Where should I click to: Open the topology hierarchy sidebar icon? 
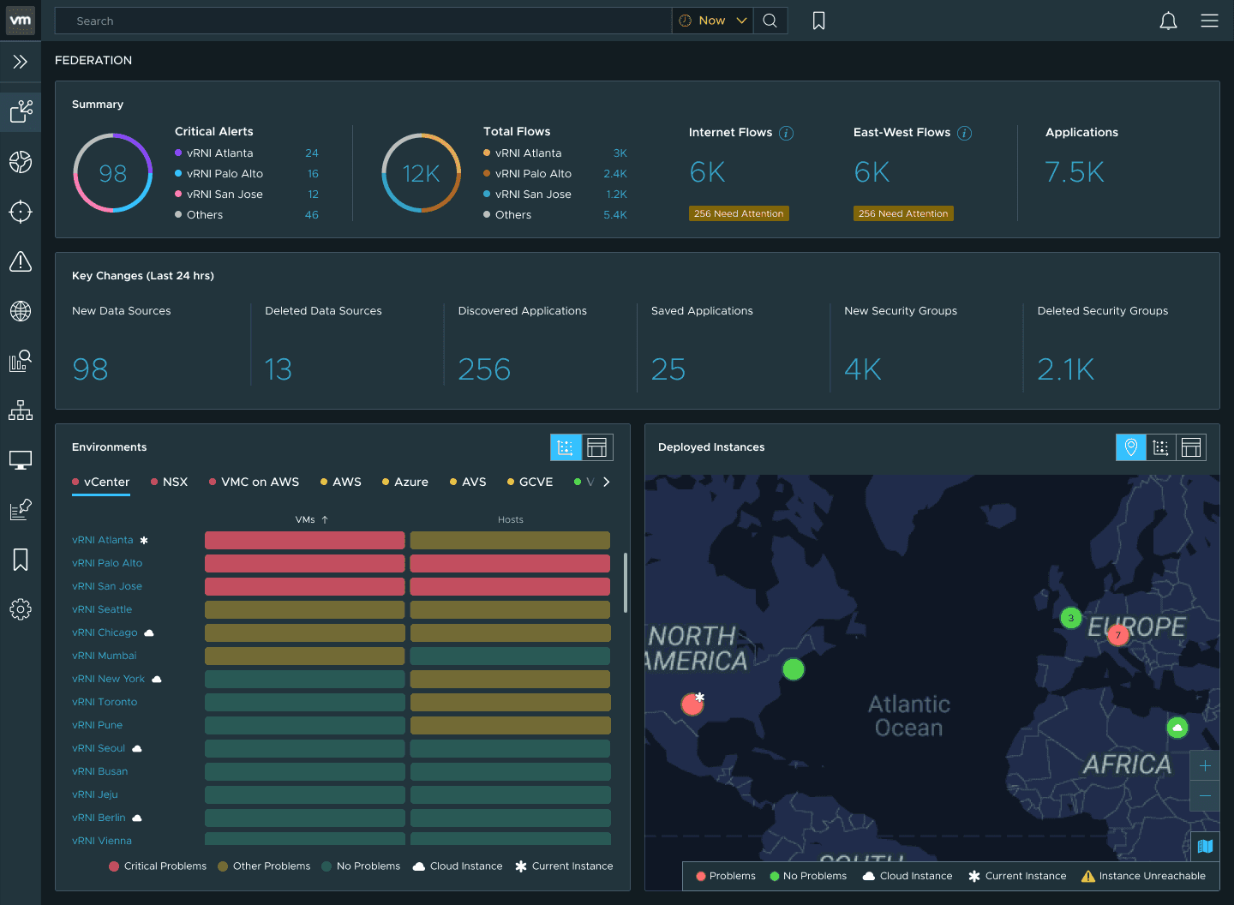(21, 411)
